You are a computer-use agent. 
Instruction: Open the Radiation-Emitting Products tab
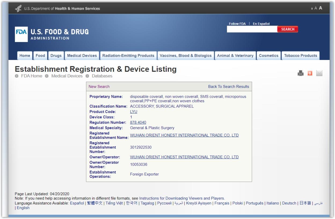[x=128, y=56]
